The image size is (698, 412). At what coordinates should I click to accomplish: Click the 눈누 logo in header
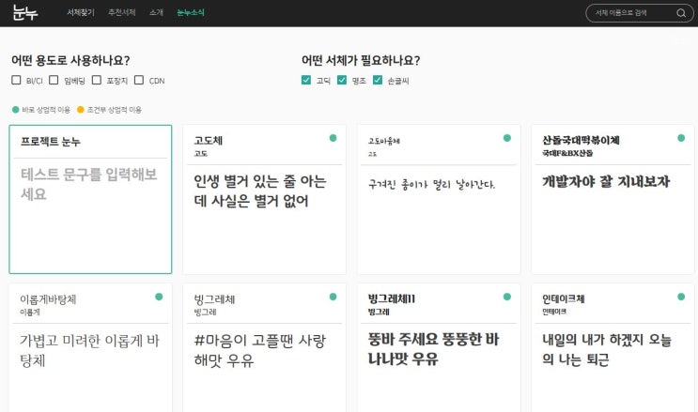pos(25,12)
